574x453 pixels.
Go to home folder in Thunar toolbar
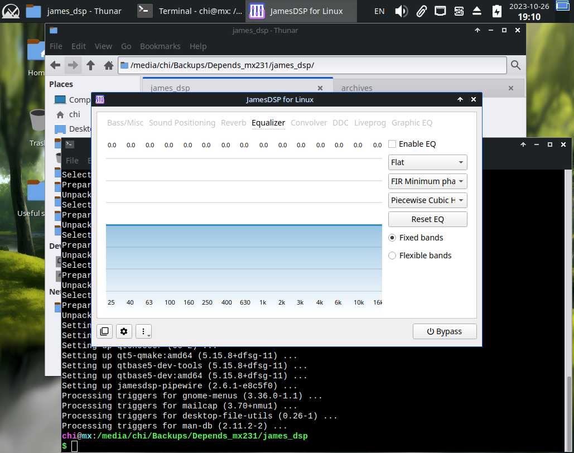(x=109, y=65)
